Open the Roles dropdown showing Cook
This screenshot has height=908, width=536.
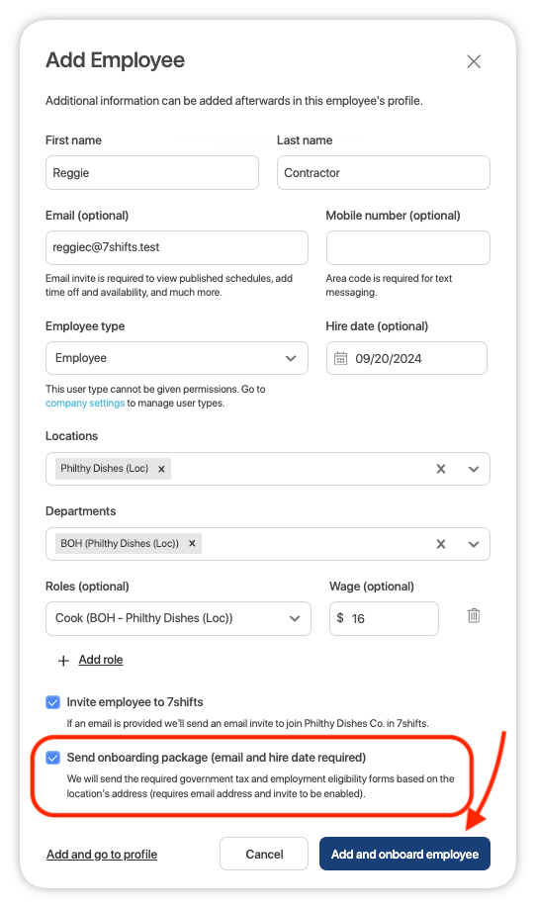tap(178, 618)
